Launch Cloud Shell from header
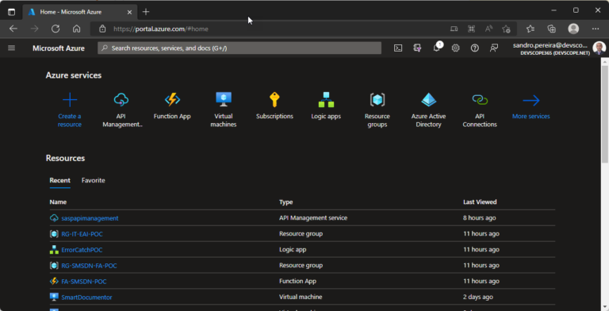Image resolution: width=609 pixels, height=311 pixels. [398, 48]
